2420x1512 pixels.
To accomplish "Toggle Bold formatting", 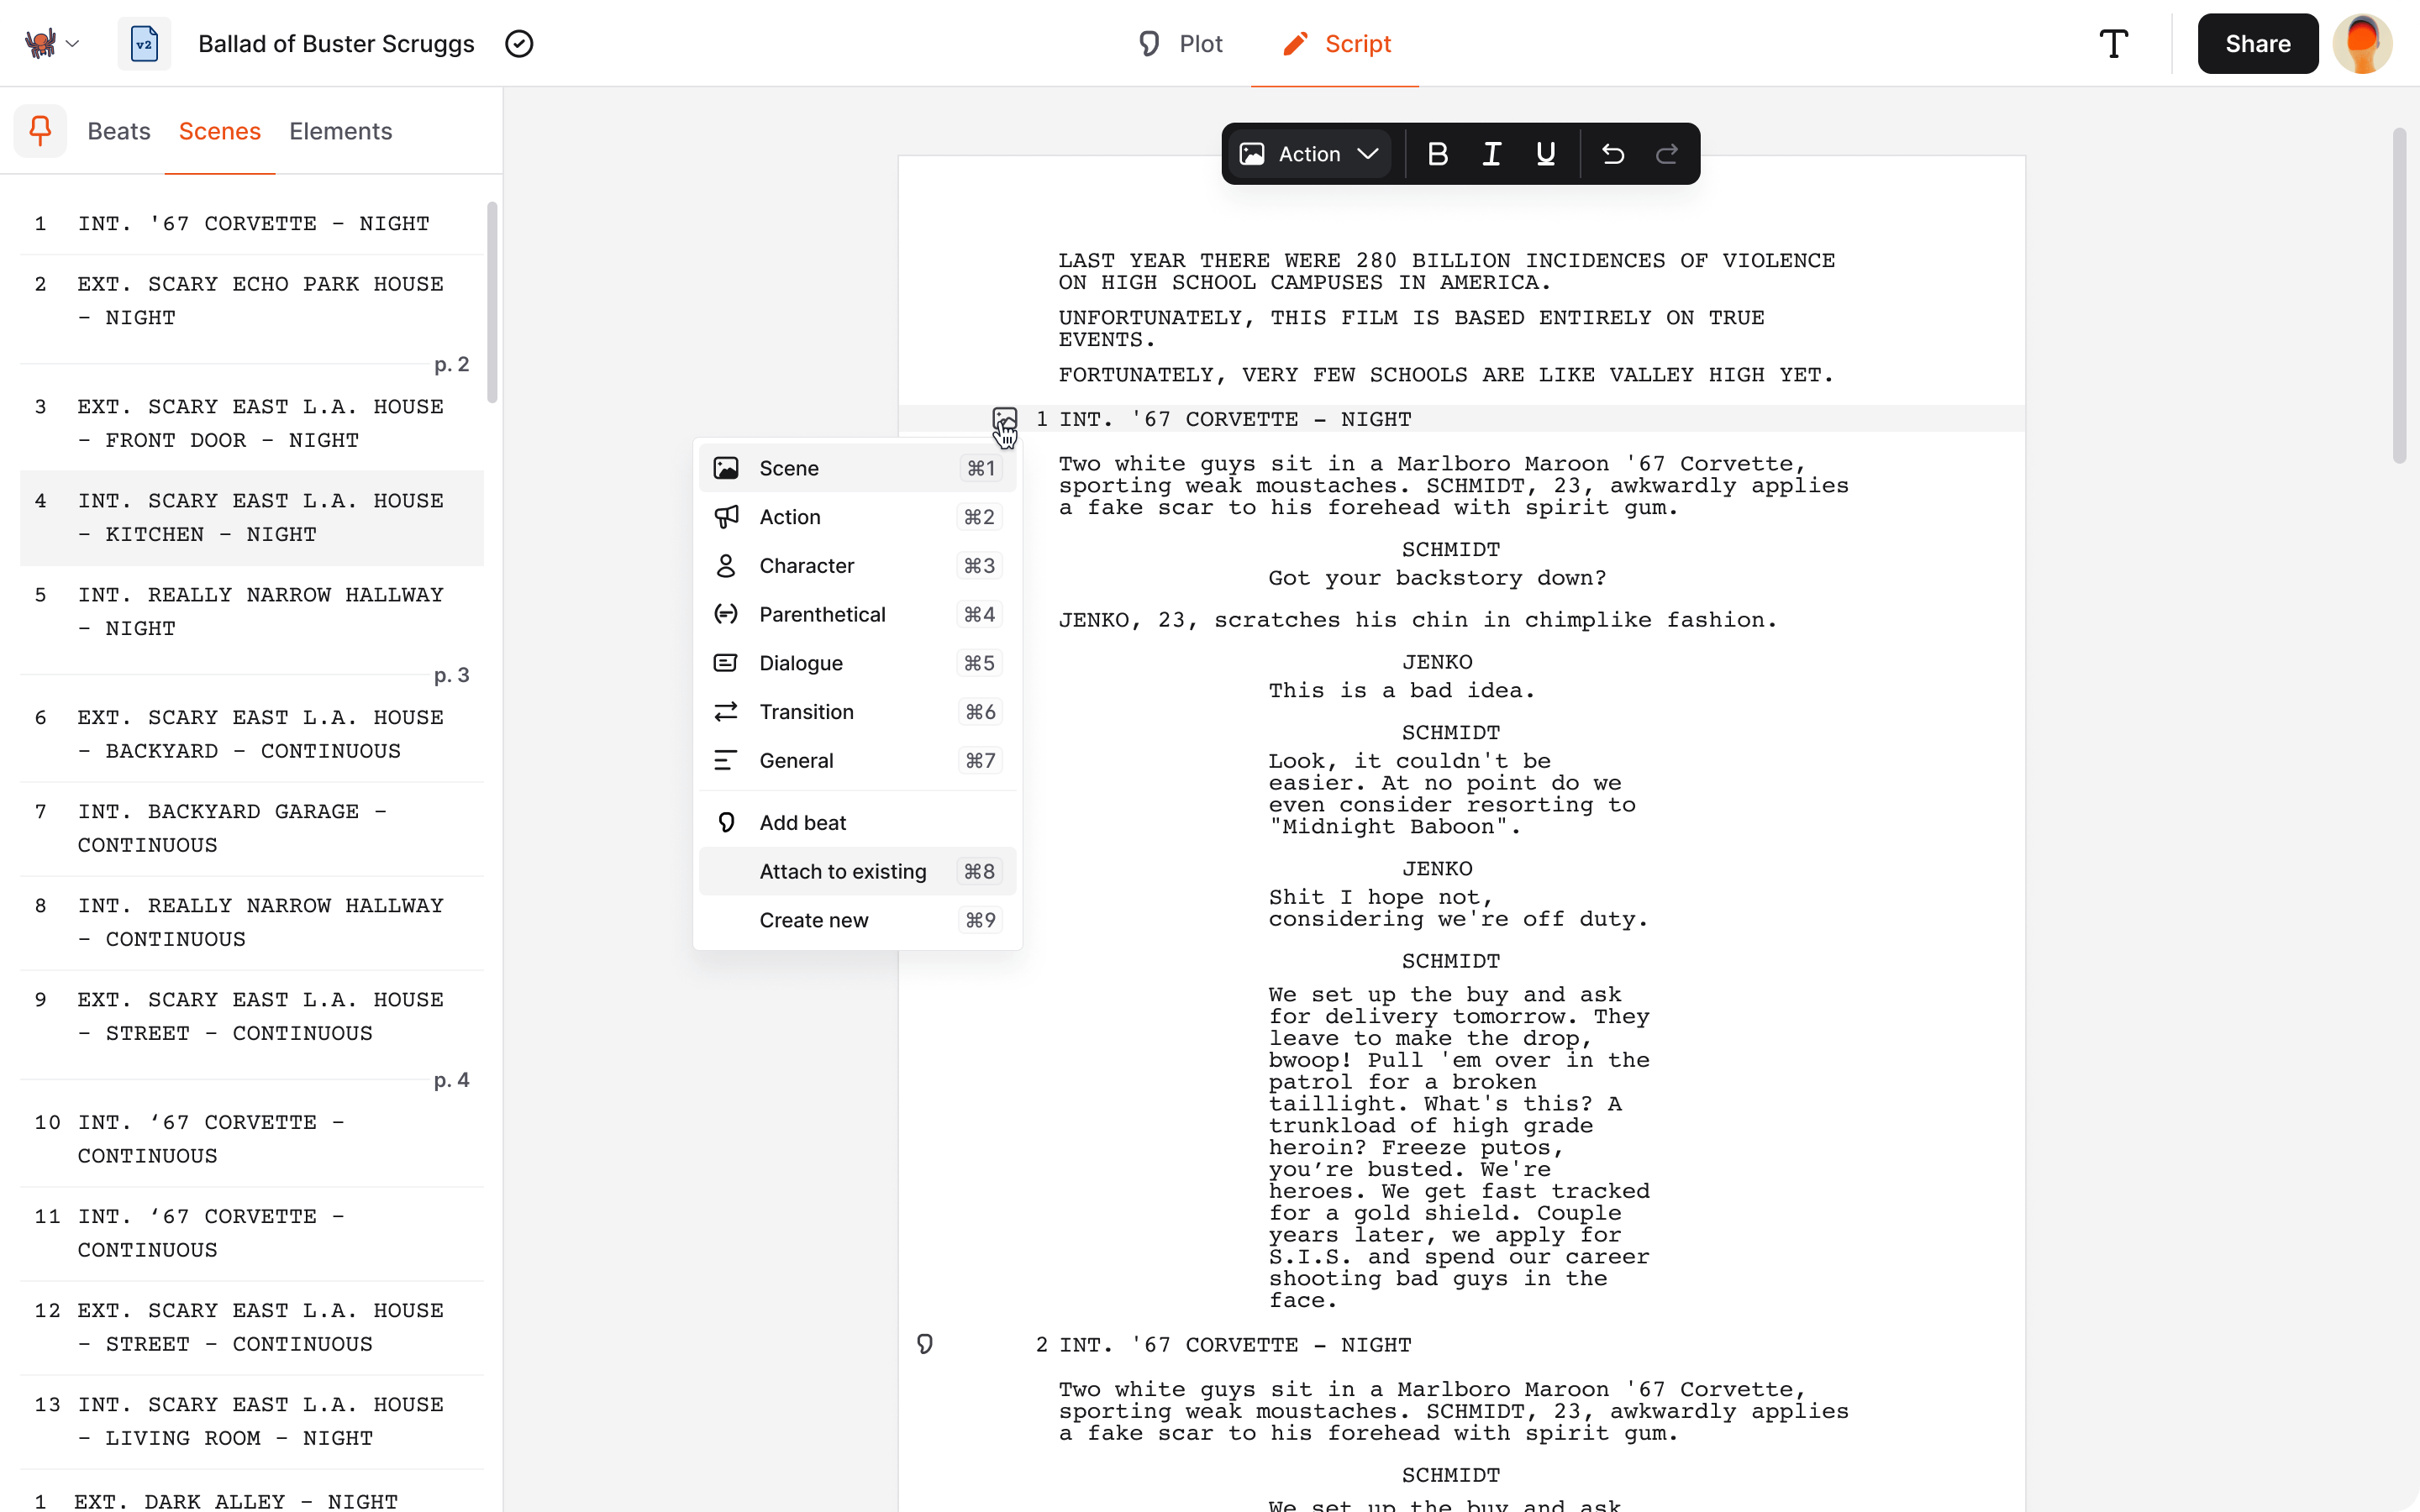I will 1437,154.
